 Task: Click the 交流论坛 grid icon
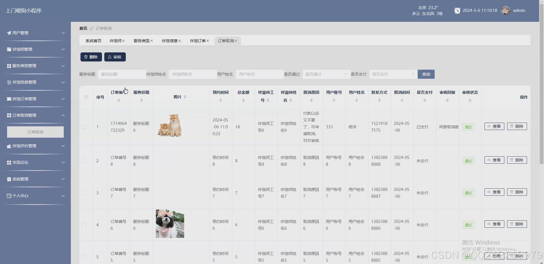(x=9, y=162)
